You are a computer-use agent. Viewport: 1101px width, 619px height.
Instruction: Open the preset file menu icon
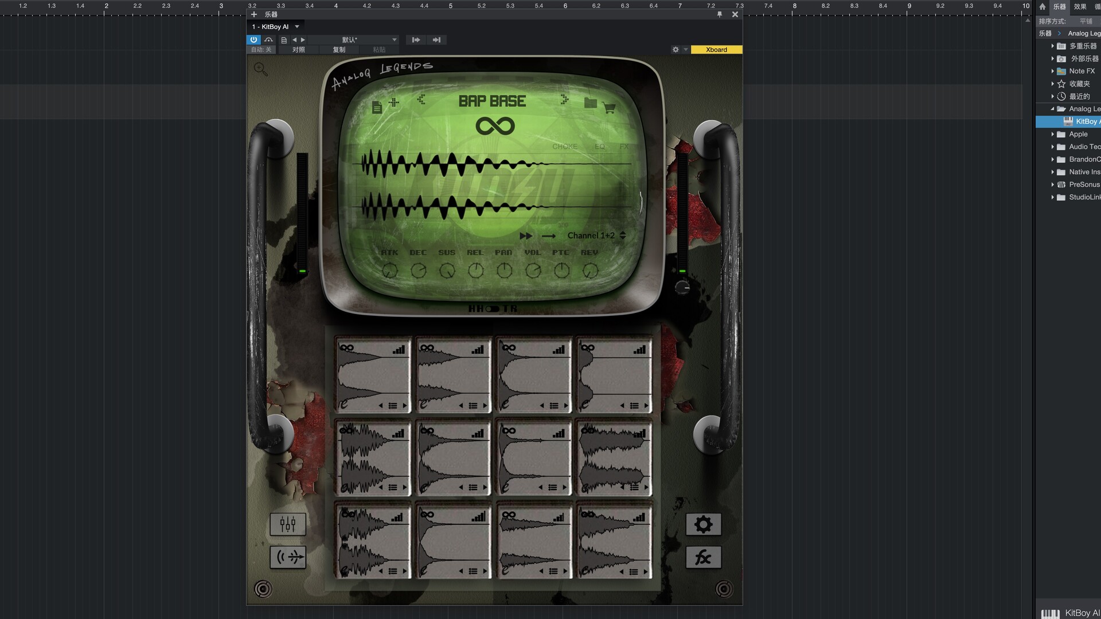pyautogui.click(x=284, y=40)
